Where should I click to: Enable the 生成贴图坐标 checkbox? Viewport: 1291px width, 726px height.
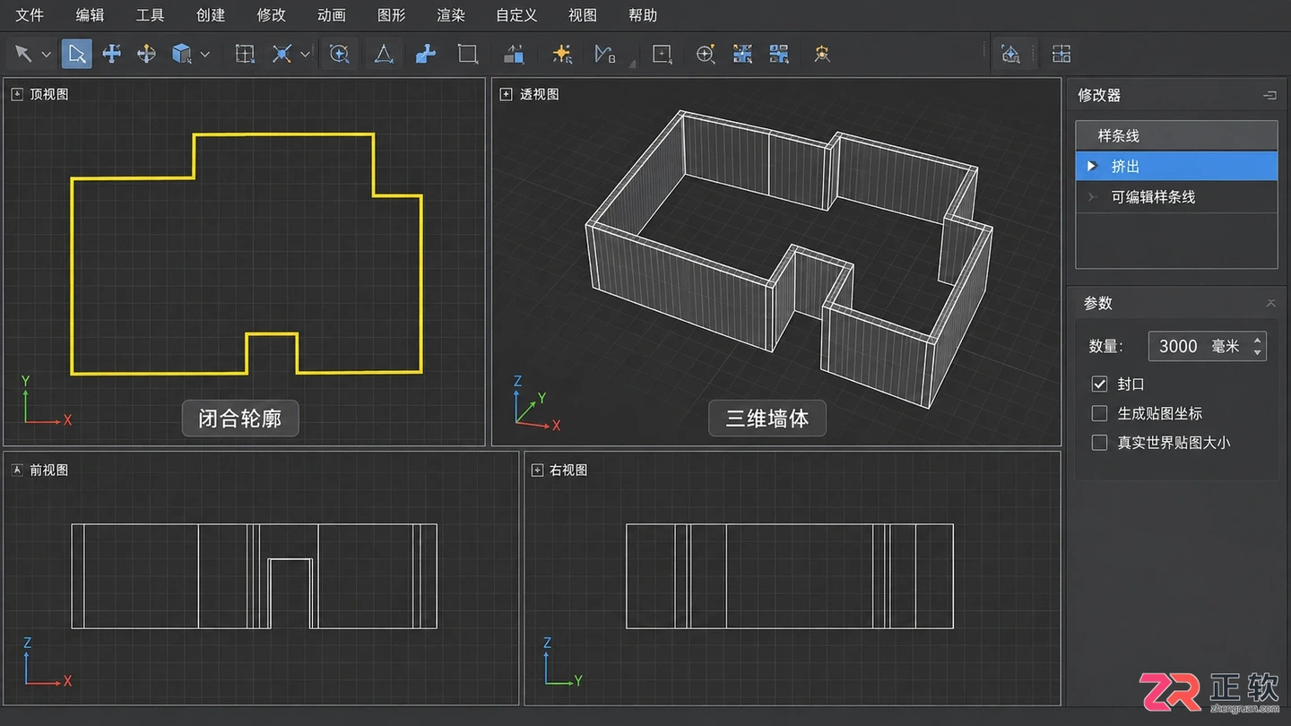1099,413
